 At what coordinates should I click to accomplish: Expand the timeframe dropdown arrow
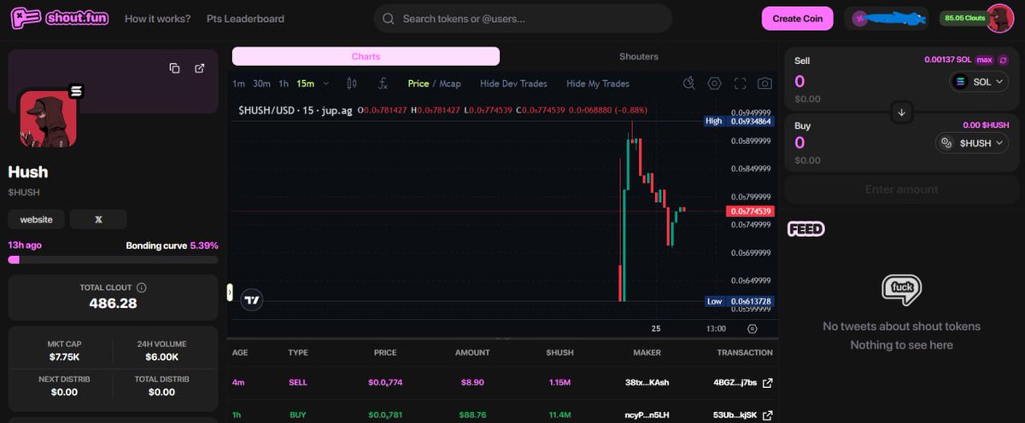pyautogui.click(x=325, y=84)
